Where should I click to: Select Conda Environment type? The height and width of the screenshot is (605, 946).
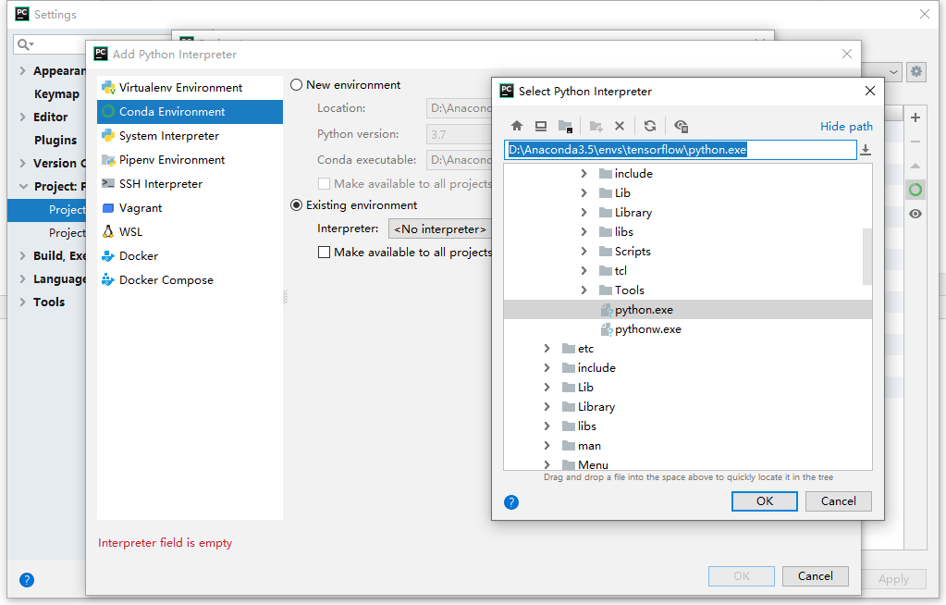point(190,112)
